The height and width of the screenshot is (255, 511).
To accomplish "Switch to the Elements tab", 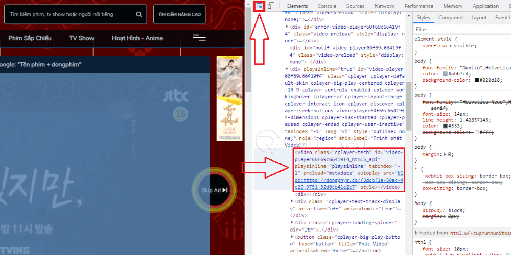I will coord(297,6).
